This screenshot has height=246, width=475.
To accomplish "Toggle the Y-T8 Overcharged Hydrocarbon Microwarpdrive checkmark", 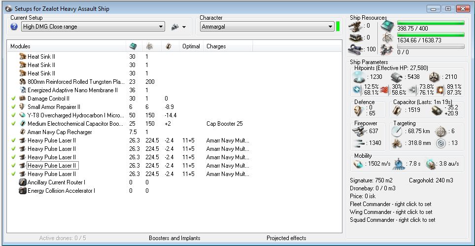I will tap(13, 115).
